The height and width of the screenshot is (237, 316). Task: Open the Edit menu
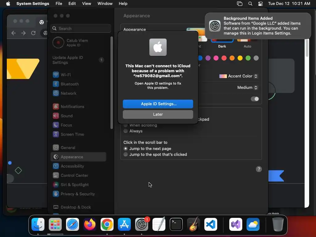point(72,4)
